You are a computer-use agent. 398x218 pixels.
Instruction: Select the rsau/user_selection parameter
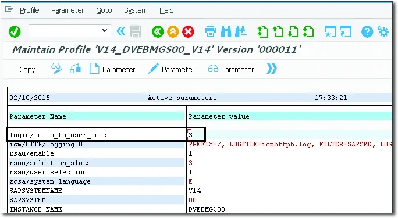click(x=48, y=172)
